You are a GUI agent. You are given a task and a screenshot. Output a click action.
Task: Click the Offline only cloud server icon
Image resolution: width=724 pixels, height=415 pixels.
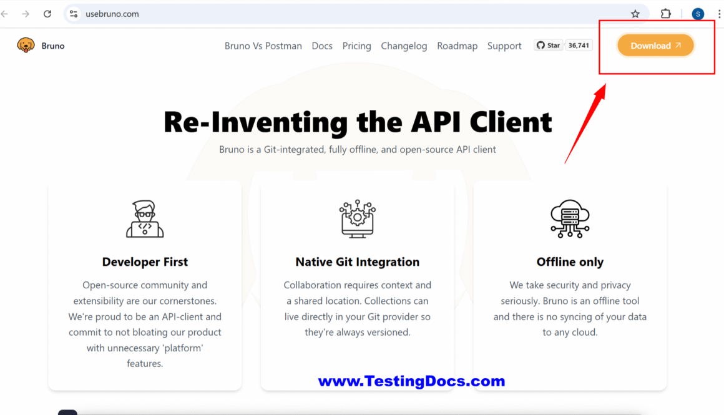pos(570,219)
